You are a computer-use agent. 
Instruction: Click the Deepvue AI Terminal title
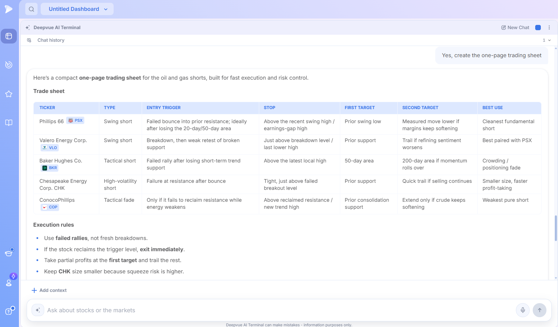(57, 27)
